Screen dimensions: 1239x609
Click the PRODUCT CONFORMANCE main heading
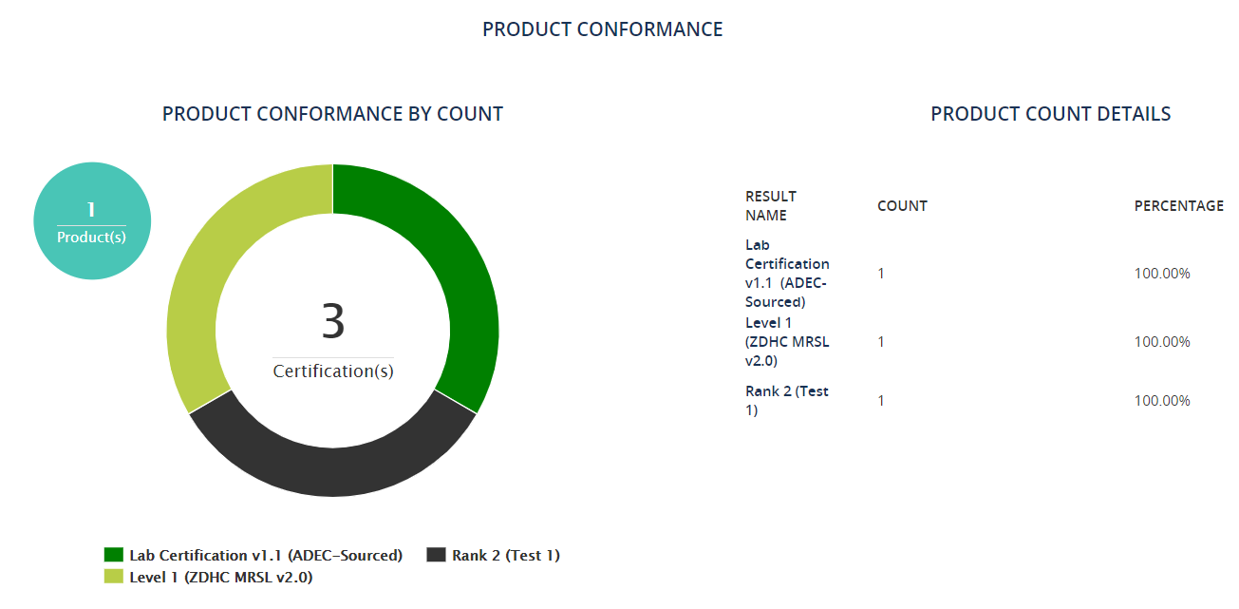click(x=603, y=29)
